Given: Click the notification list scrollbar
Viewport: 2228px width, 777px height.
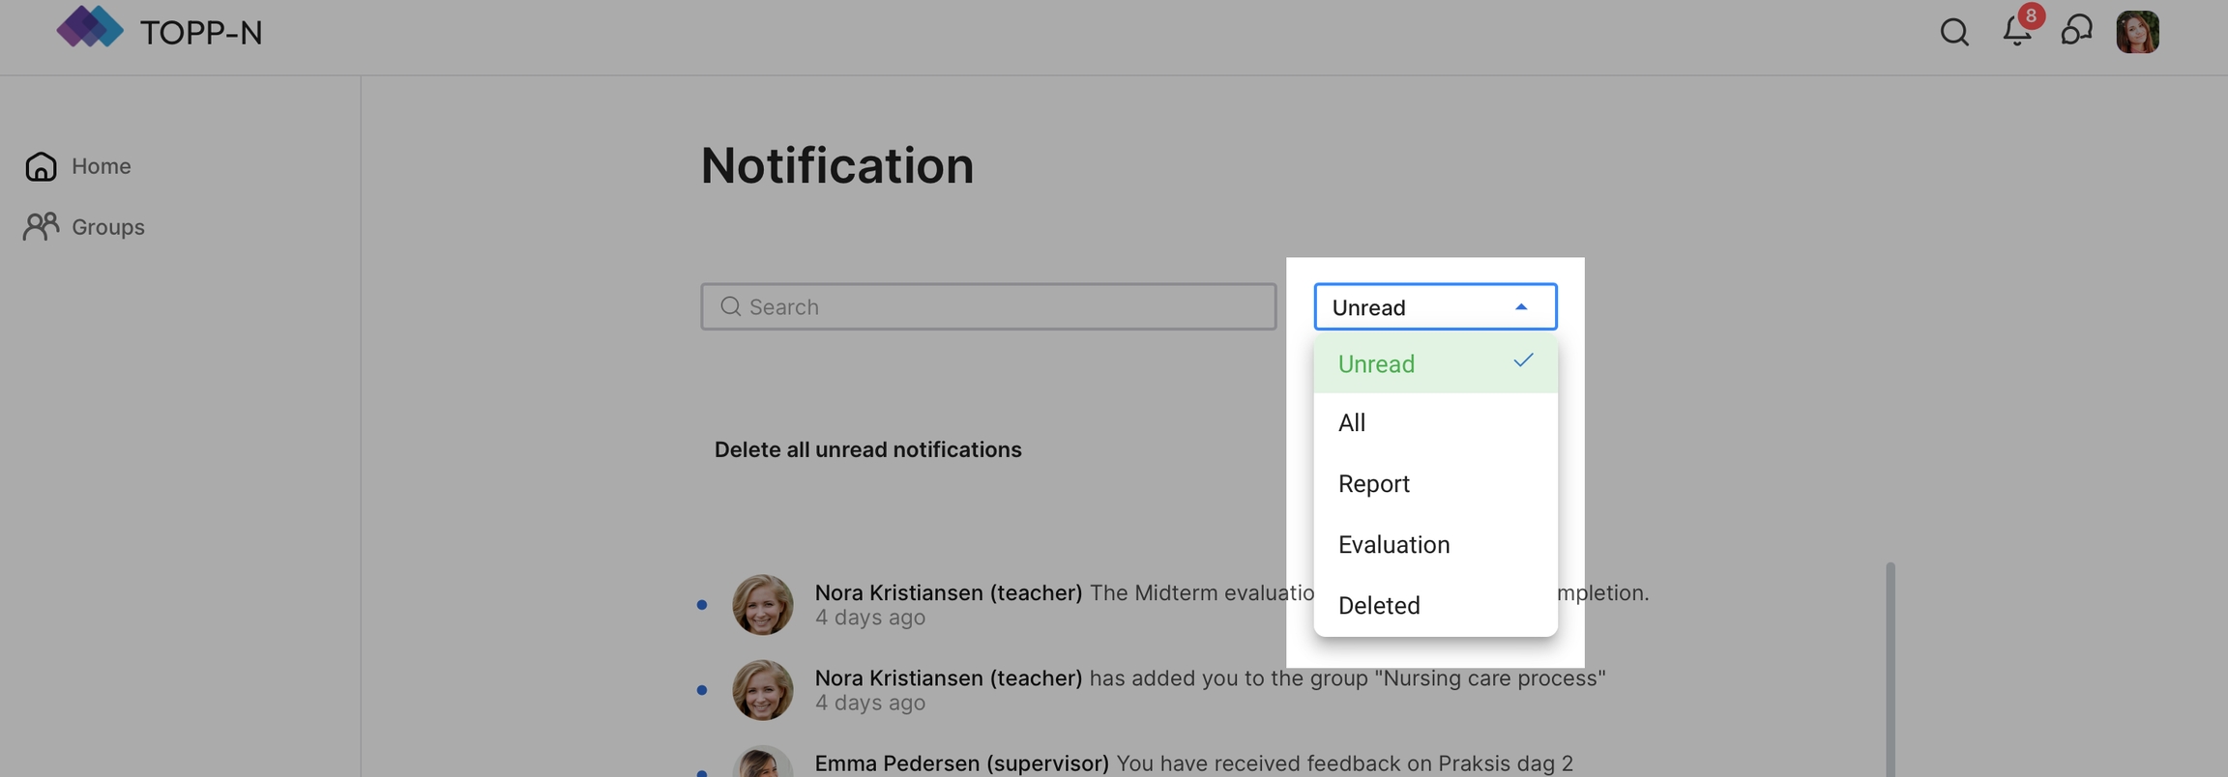Looking at the screenshot, I should pyautogui.click(x=1890, y=667).
